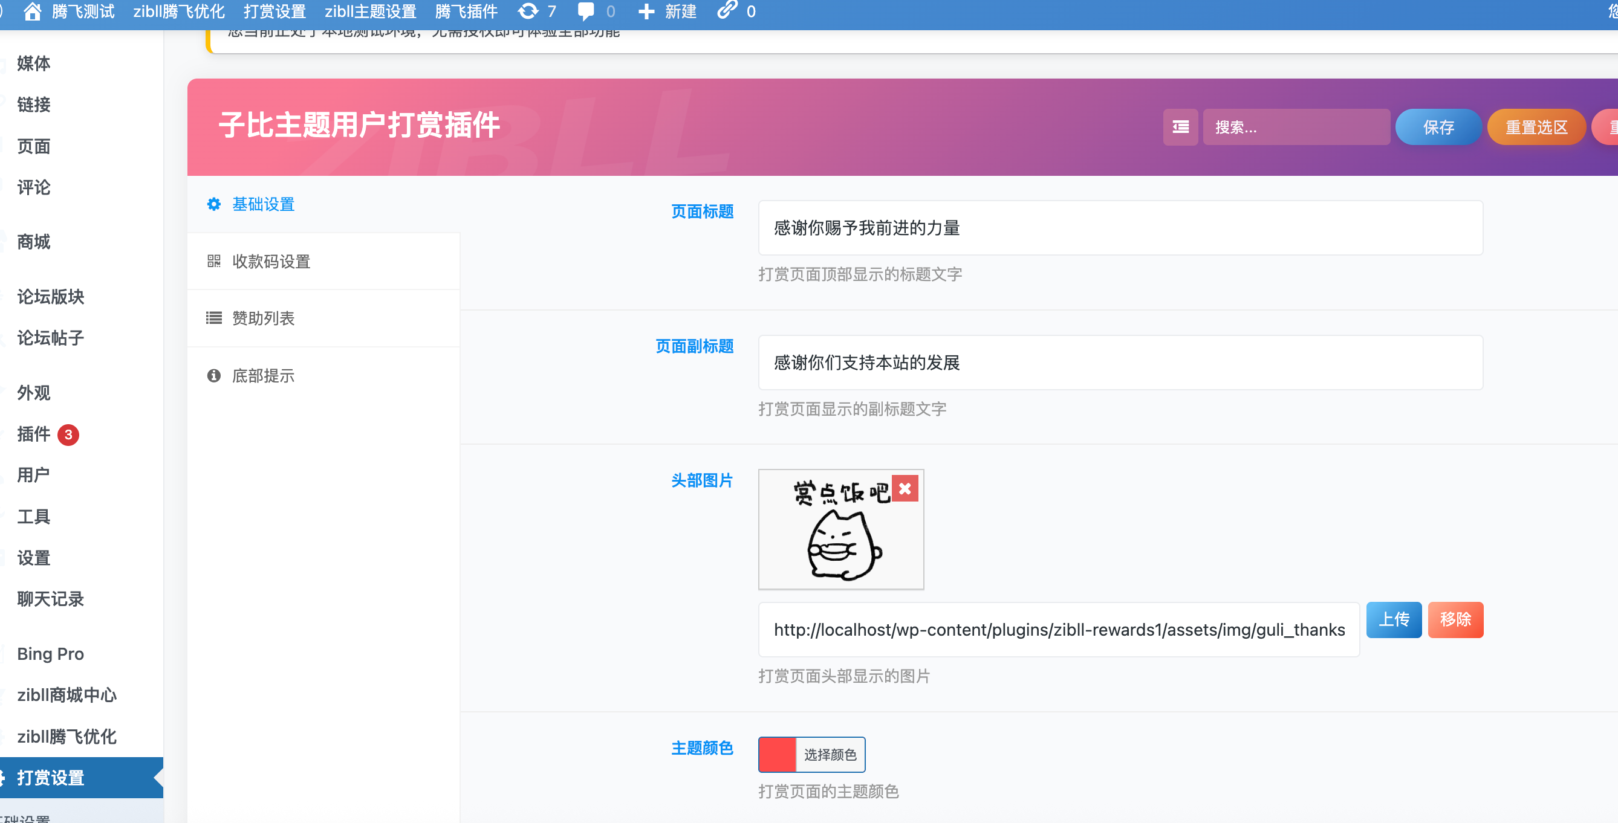This screenshot has height=823, width=1618.
Task: Click the 搜索 search input field
Action: [1296, 127]
